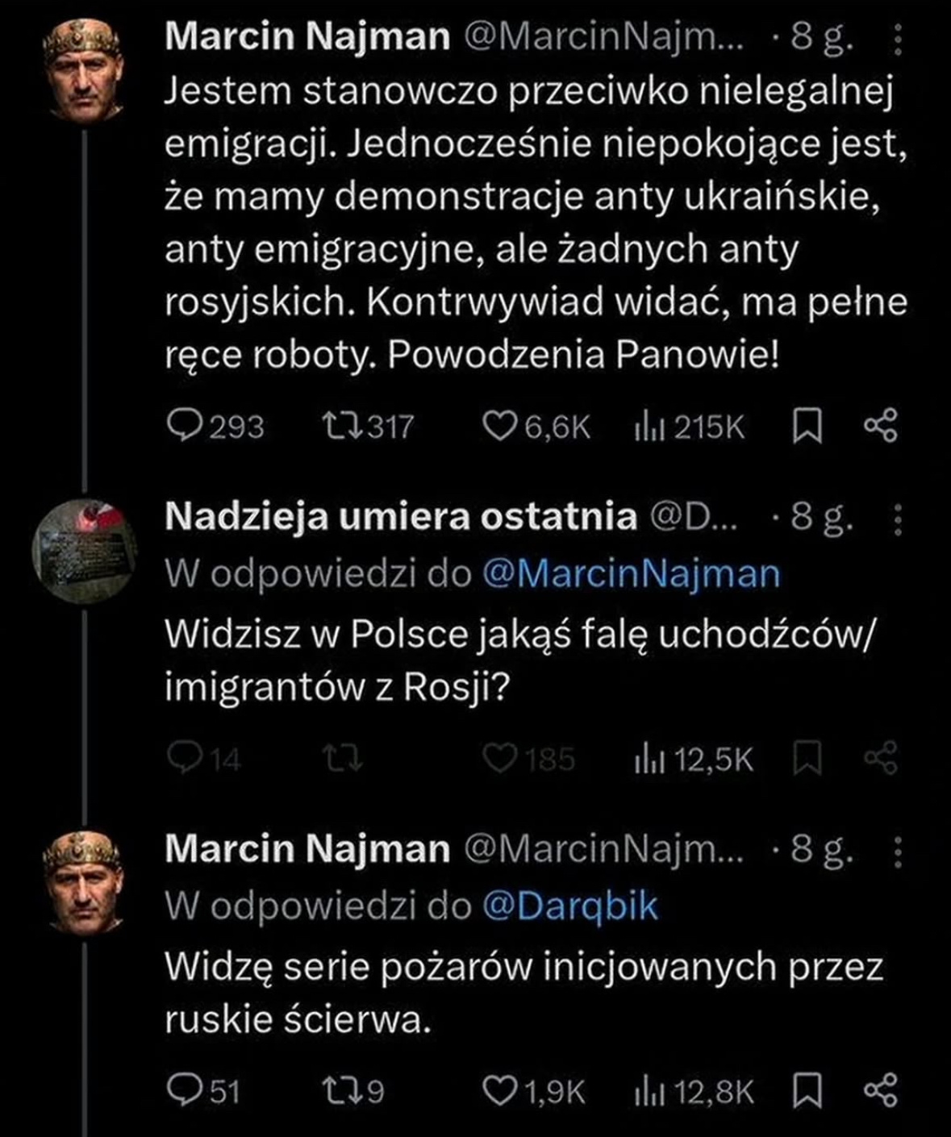Like the reply with 185 likes
951x1137 pixels.
498,757
